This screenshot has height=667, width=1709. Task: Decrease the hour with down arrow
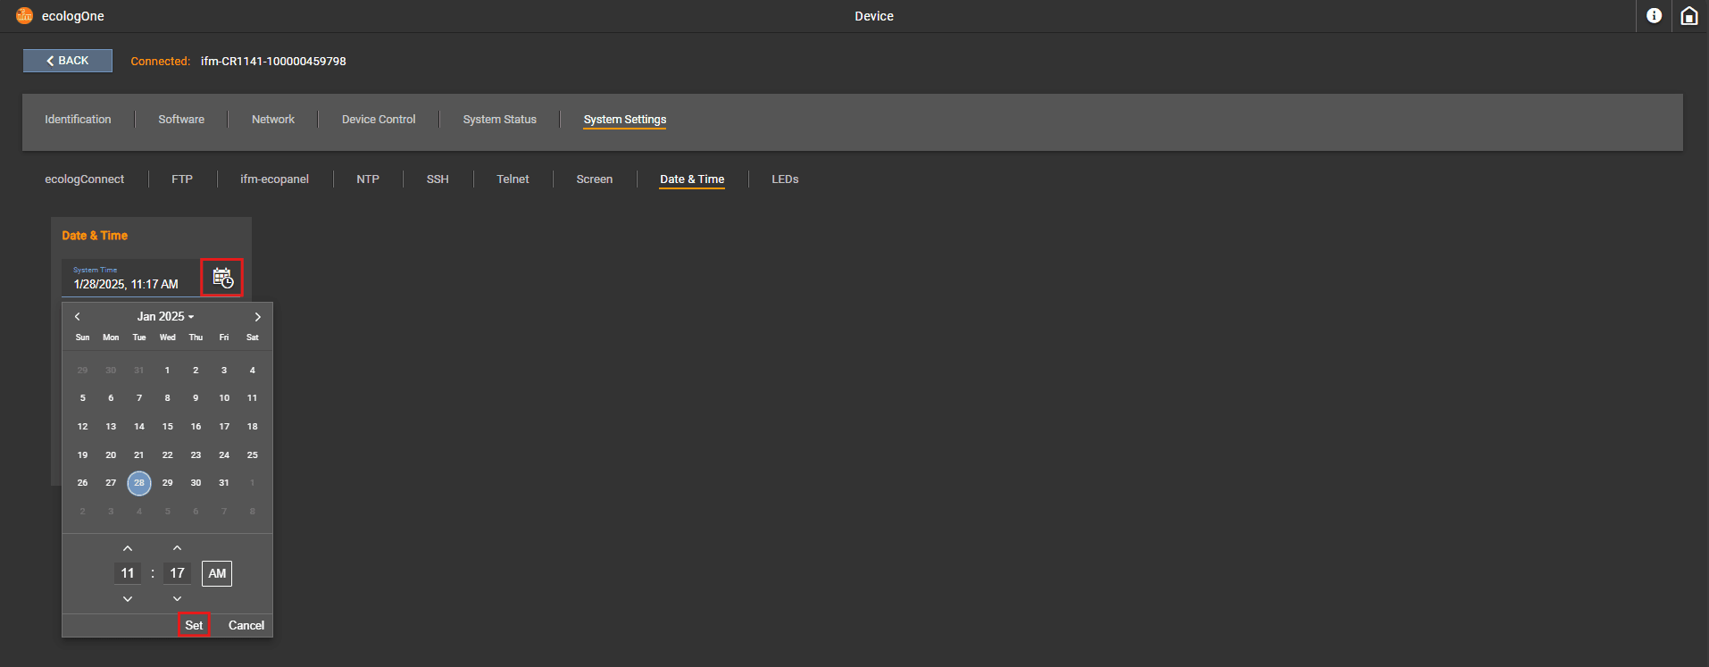[x=128, y=598]
